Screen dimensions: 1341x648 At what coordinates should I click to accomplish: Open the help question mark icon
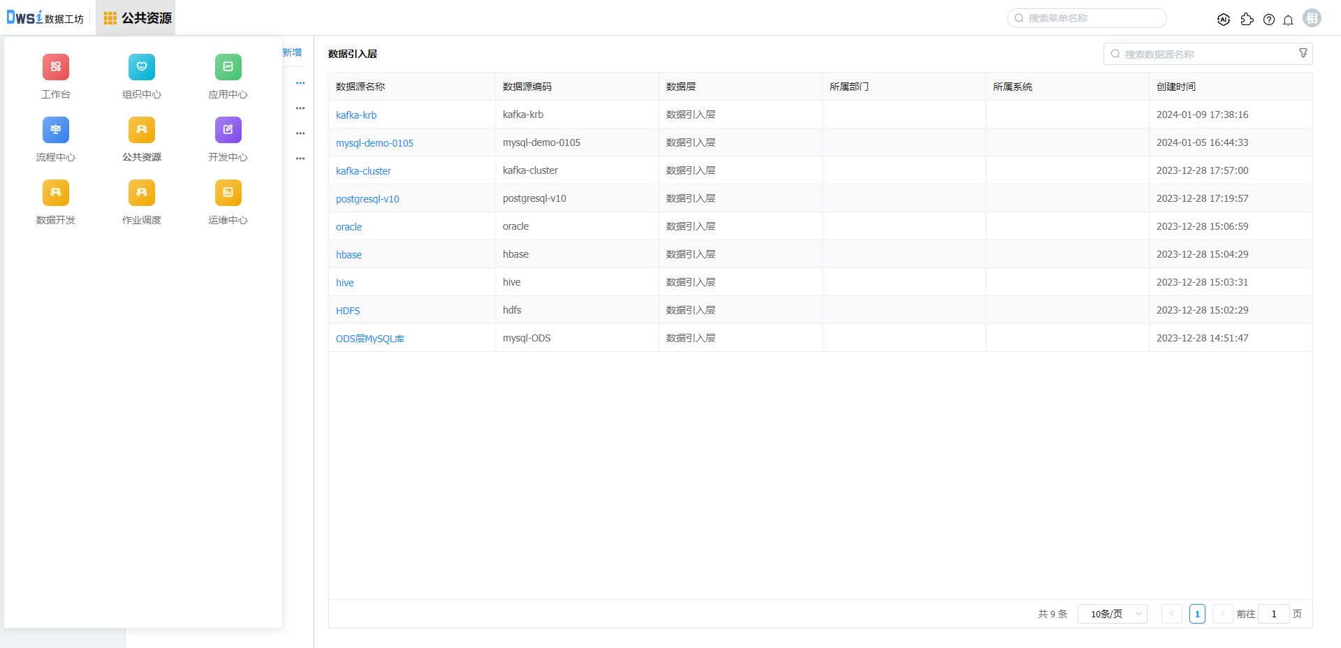pos(1269,20)
